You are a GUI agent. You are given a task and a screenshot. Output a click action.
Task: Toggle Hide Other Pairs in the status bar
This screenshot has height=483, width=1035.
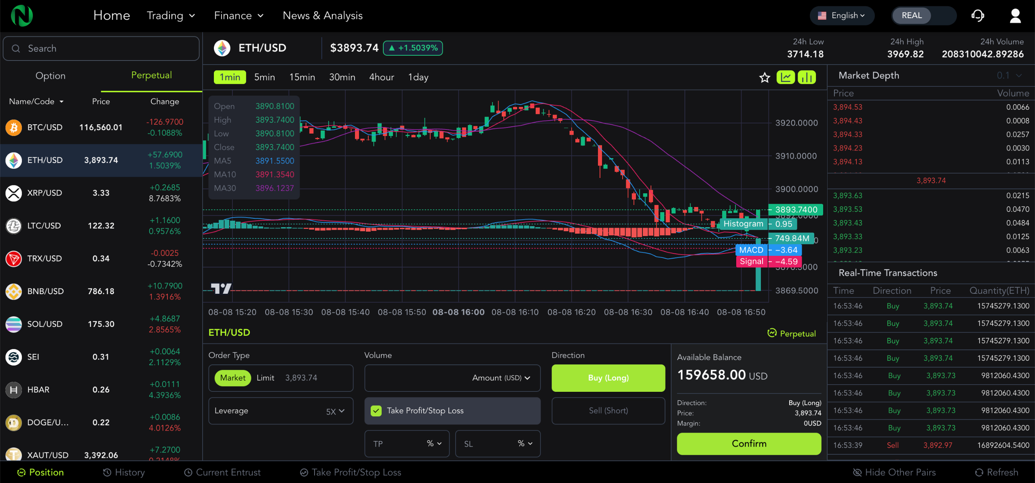pyautogui.click(x=894, y=472)
